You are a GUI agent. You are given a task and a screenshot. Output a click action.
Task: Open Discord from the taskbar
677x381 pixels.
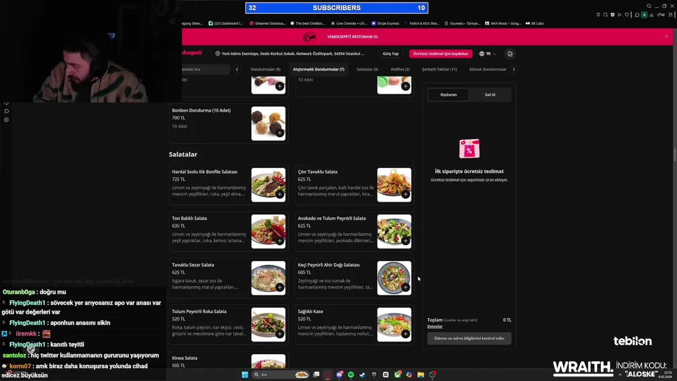point(340,375)
